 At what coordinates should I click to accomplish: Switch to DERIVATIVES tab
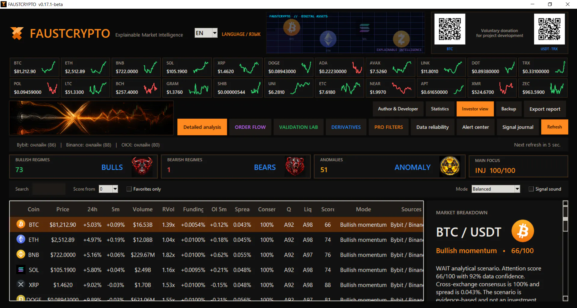(346, 127)
